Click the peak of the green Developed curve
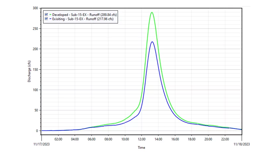This screenshot has height=152, width=277. pyautogui.click(x=152, y=12)
